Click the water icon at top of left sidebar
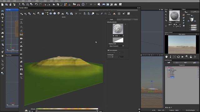This screenshot has height=112, width=200. [x=2, y=11]
